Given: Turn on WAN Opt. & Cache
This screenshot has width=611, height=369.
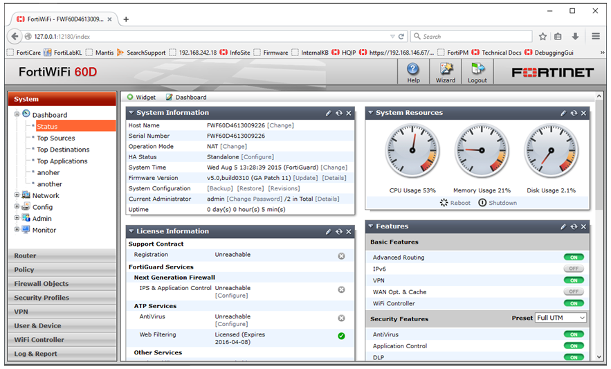Looking at the screenshot, I should pos(573,292).
